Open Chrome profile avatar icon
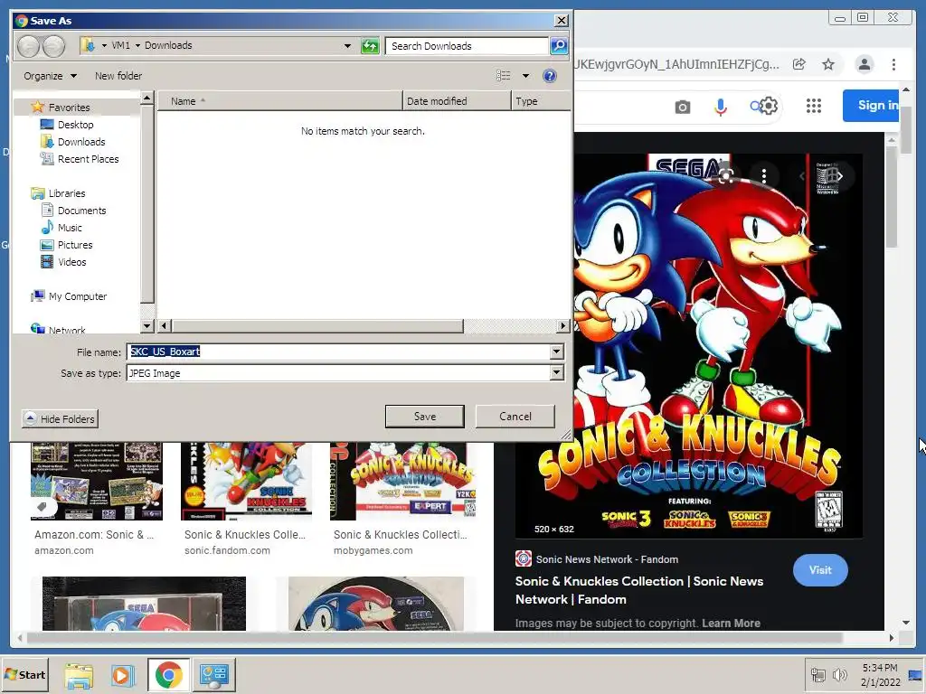Screen dimensions: 926x694 [864, 64]
